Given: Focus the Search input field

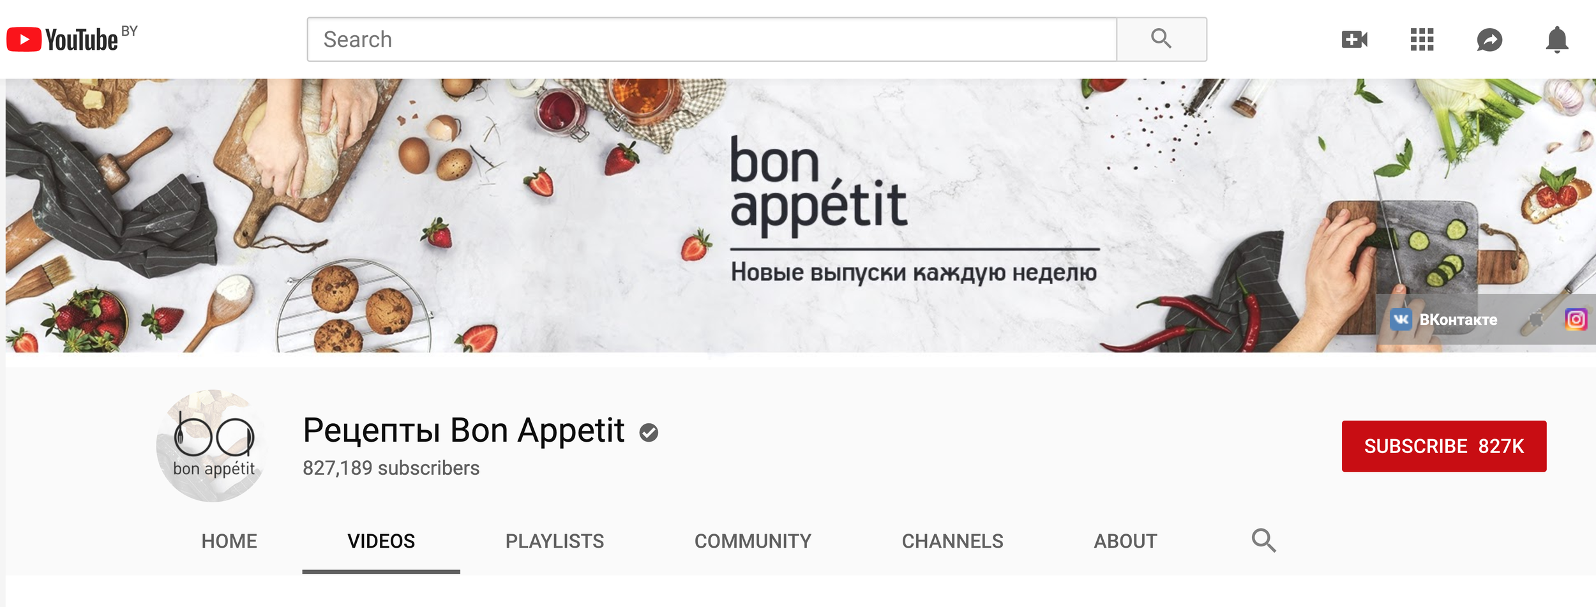Looking at the screenshot, I should (712, 40).
